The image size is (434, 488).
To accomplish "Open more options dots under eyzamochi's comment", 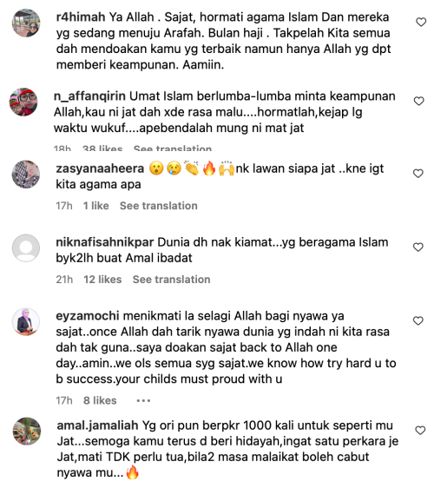I will [x=143, y=400].
